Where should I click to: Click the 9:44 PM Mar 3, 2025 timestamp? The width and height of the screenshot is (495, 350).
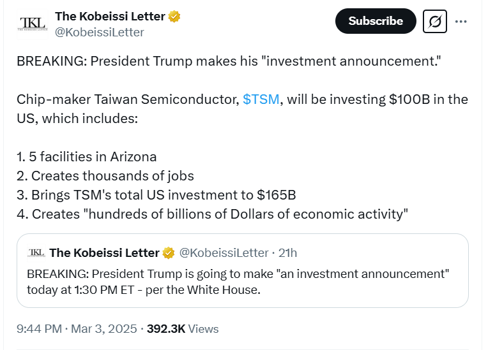(x=77, y=329)
